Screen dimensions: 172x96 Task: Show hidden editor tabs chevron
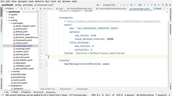[164, 9]
